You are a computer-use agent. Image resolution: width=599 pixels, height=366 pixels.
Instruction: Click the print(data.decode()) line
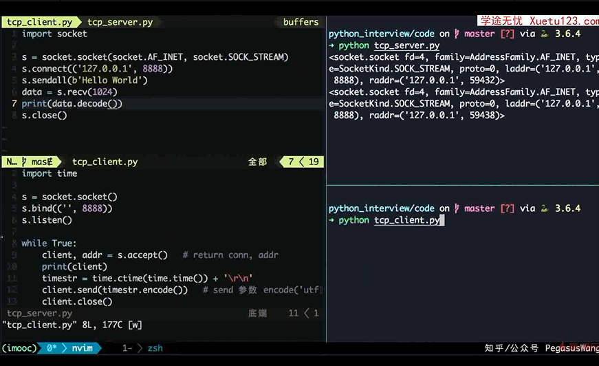72,103
